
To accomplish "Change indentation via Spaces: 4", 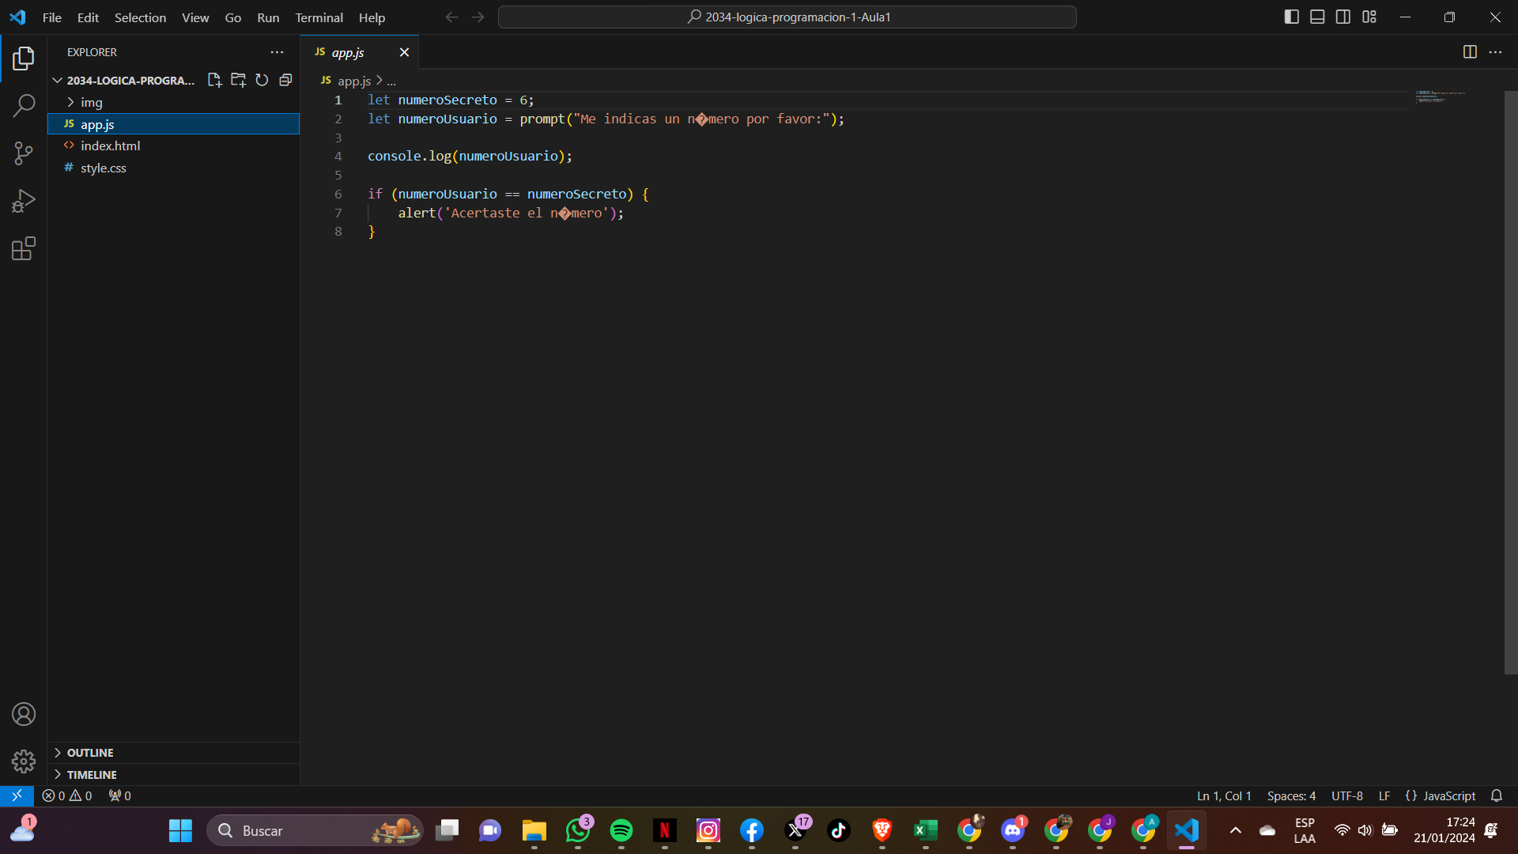I will click(x=1291, y=795).
